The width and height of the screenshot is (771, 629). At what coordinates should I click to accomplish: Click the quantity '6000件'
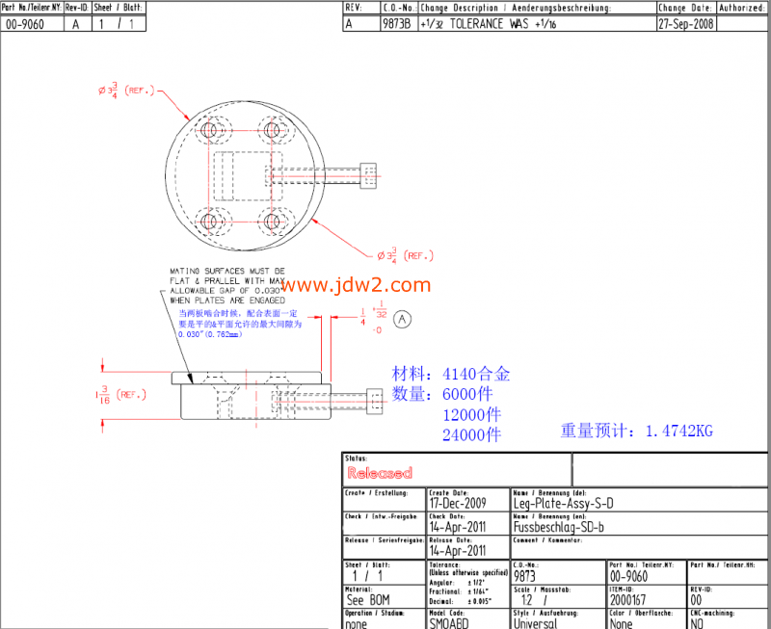(x=467, y=394)
